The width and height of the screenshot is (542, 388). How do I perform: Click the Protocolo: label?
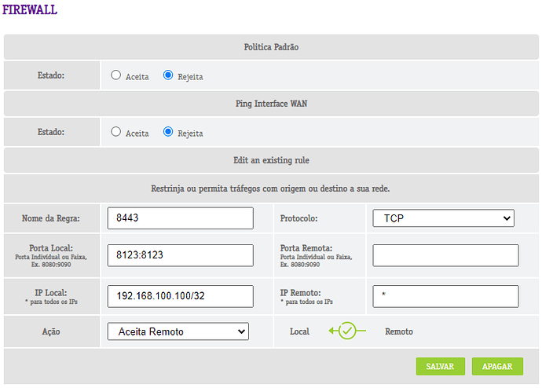[298, 218]
